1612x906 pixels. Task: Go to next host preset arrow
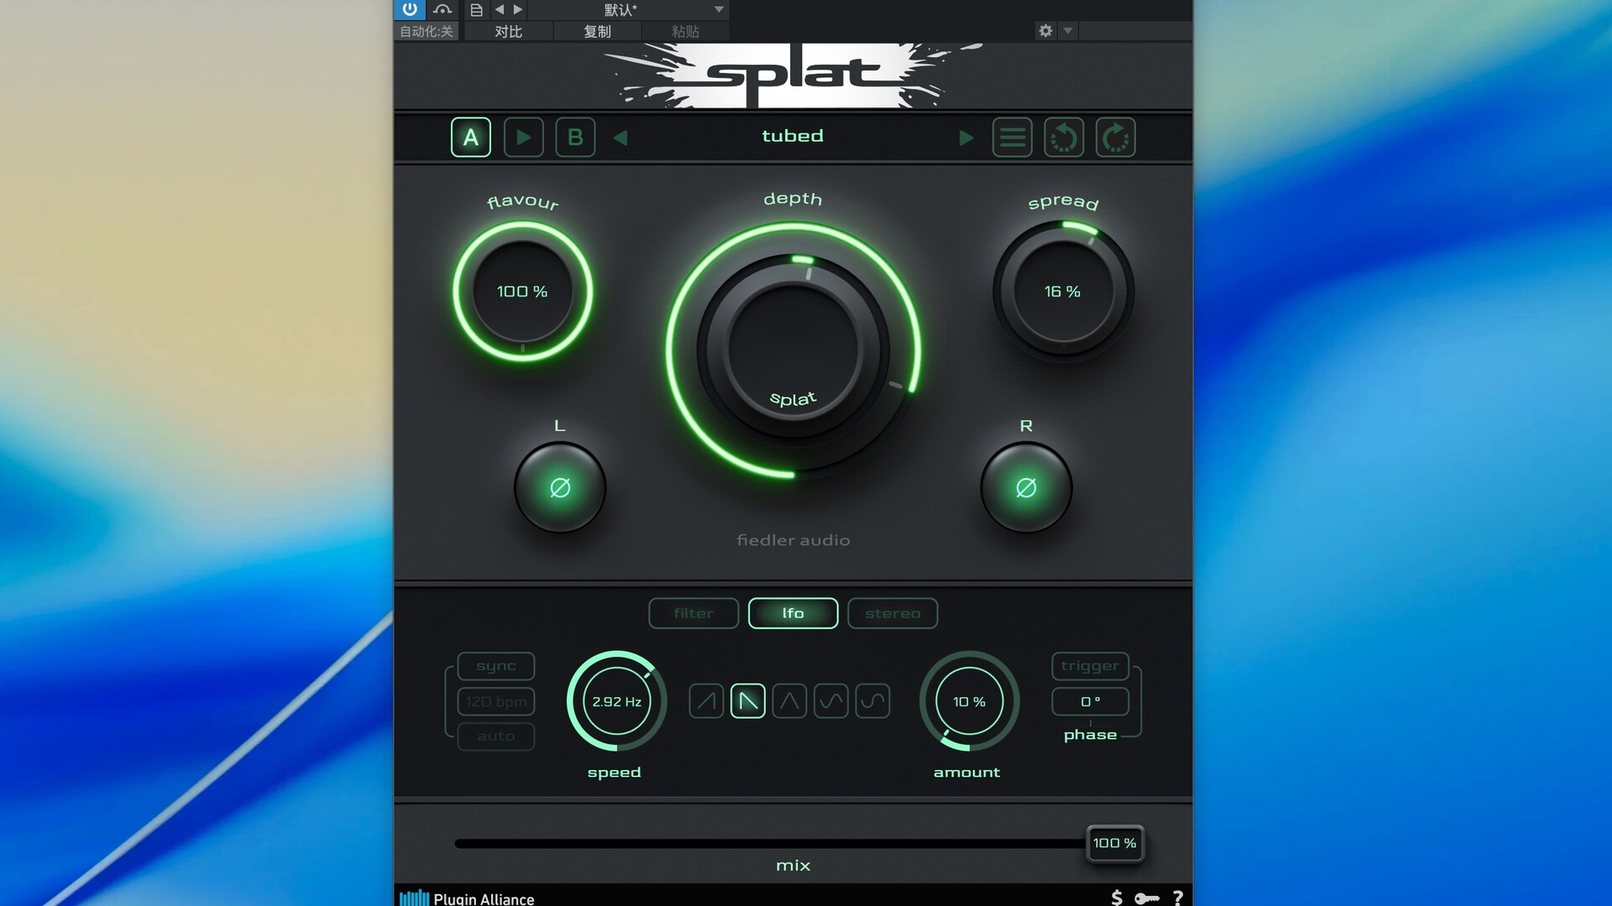point(518,9)
